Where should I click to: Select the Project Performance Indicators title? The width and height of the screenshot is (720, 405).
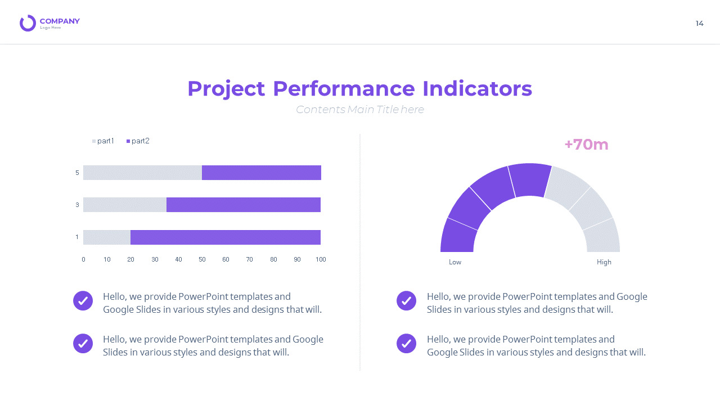click(359, 89)
